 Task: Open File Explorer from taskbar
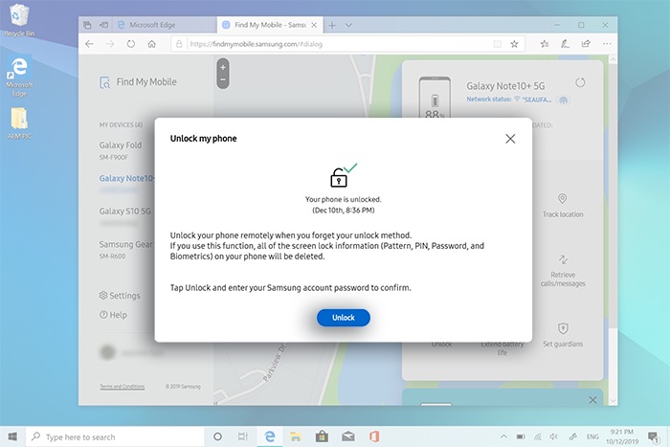295,436
